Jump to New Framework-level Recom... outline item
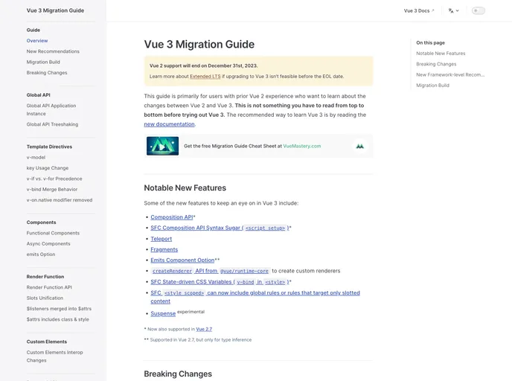This screenshot has width=512, height=381. 450,74
